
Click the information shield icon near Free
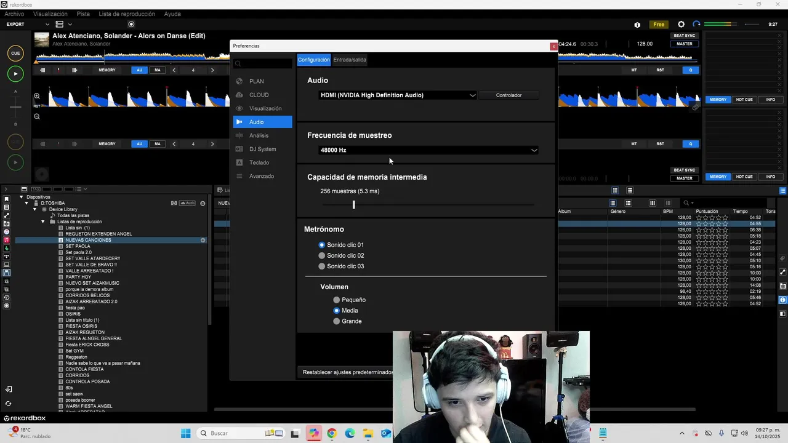point(637,25)
